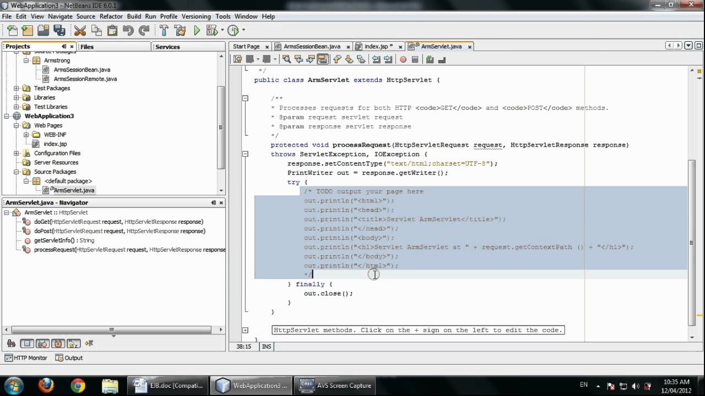Screen dimensions: 705x396
Task: Open the Refactor menu
Action: 111,16
